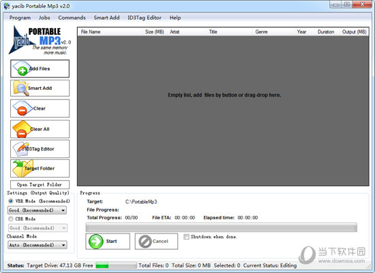Open disabled CBR quality dropdown
The height and width of the screenshot is (273, 375).
tap(37, 228)
